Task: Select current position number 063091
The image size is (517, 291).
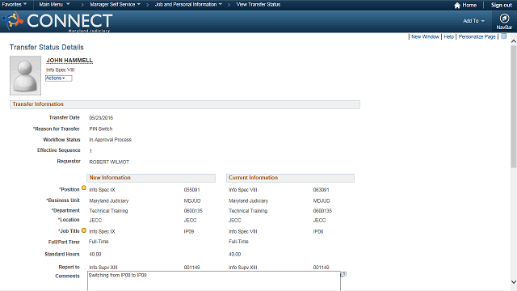Action: point(322,190)
